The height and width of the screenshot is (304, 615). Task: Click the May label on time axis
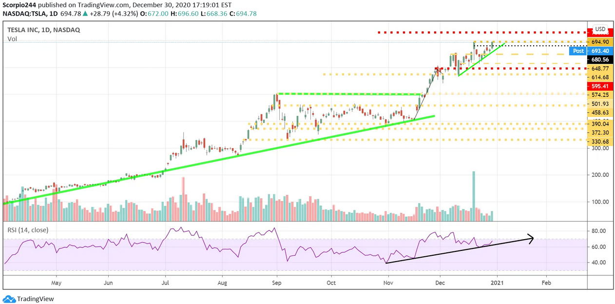pos(56,282)
